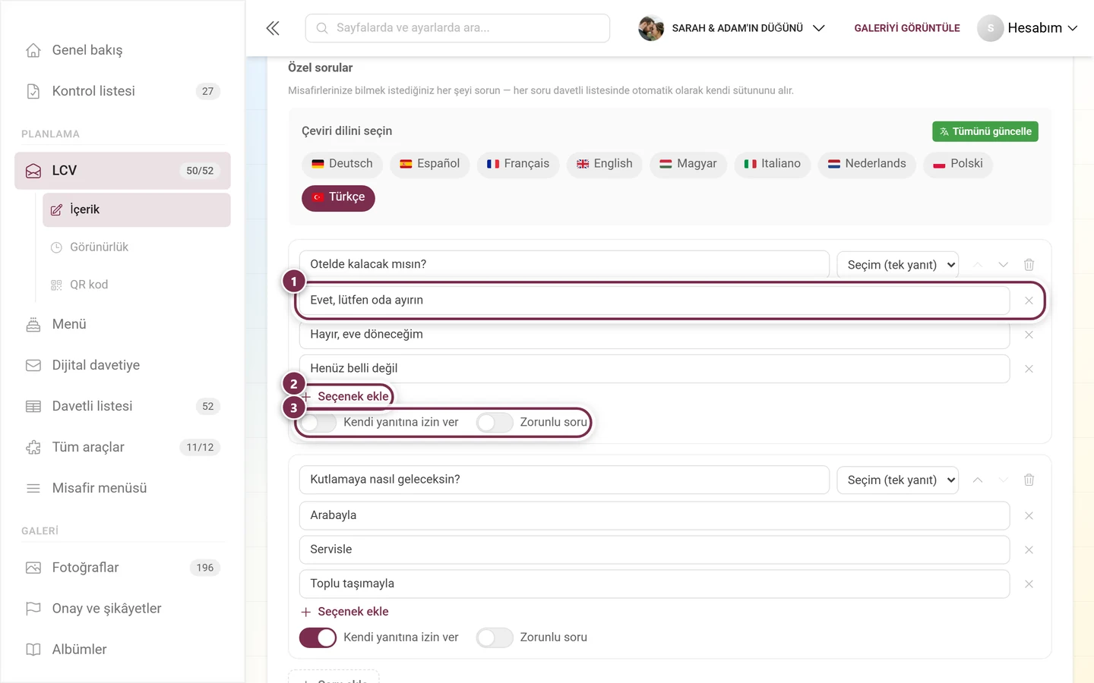The width and height of the screenshot is (1094, 683).
Task: Select Deutsch translation language
Action: click(x=342, y=164)
